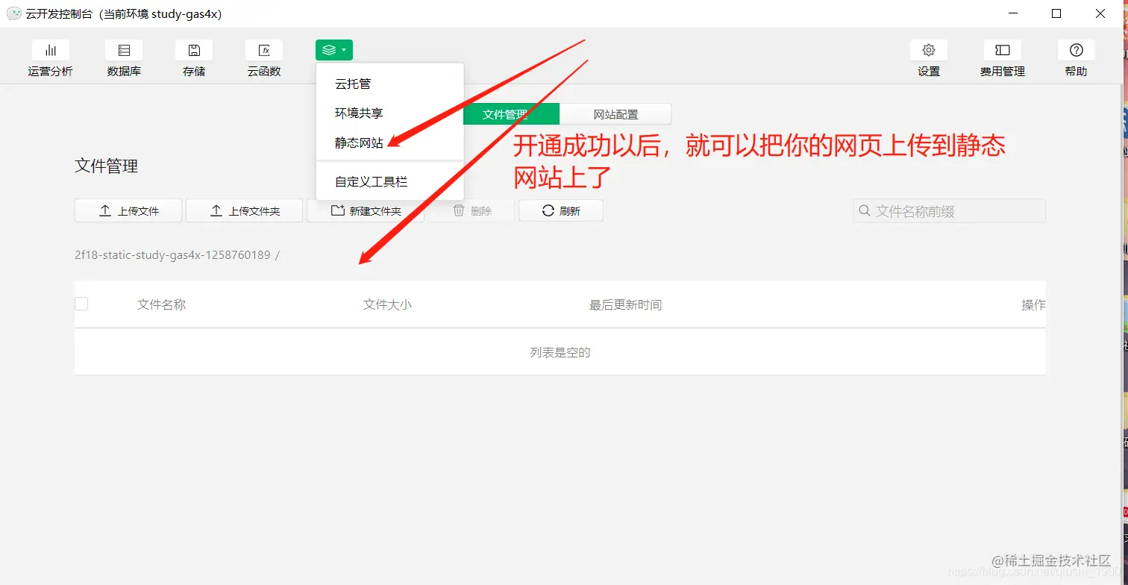Focus the 文件名称前缀 search field
Screen dimensions: 1128x585
(950, 211)
